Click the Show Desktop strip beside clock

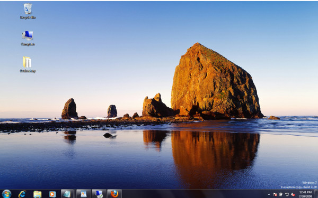click(x=316, y=194)
